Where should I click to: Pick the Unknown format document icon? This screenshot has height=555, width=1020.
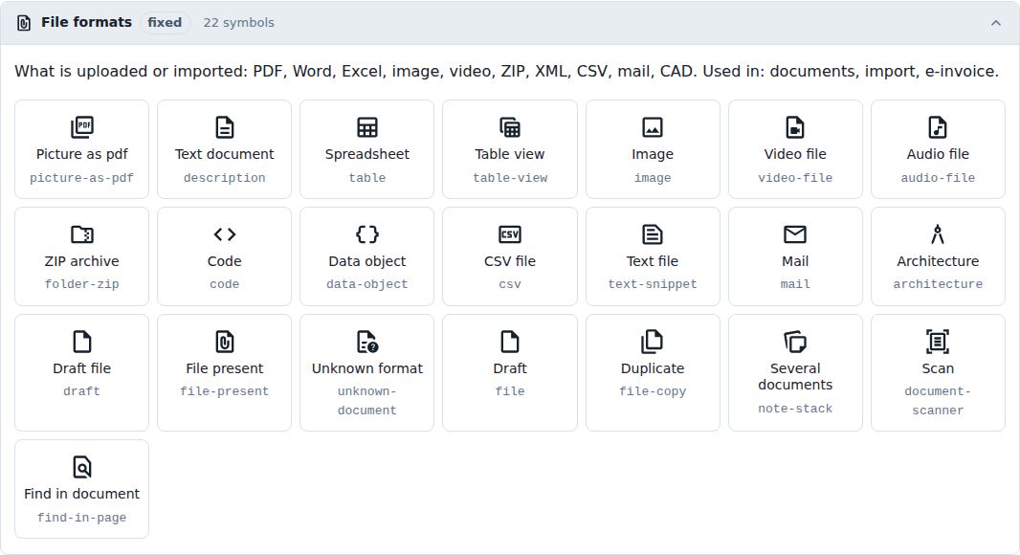click(x=366, y=341)
